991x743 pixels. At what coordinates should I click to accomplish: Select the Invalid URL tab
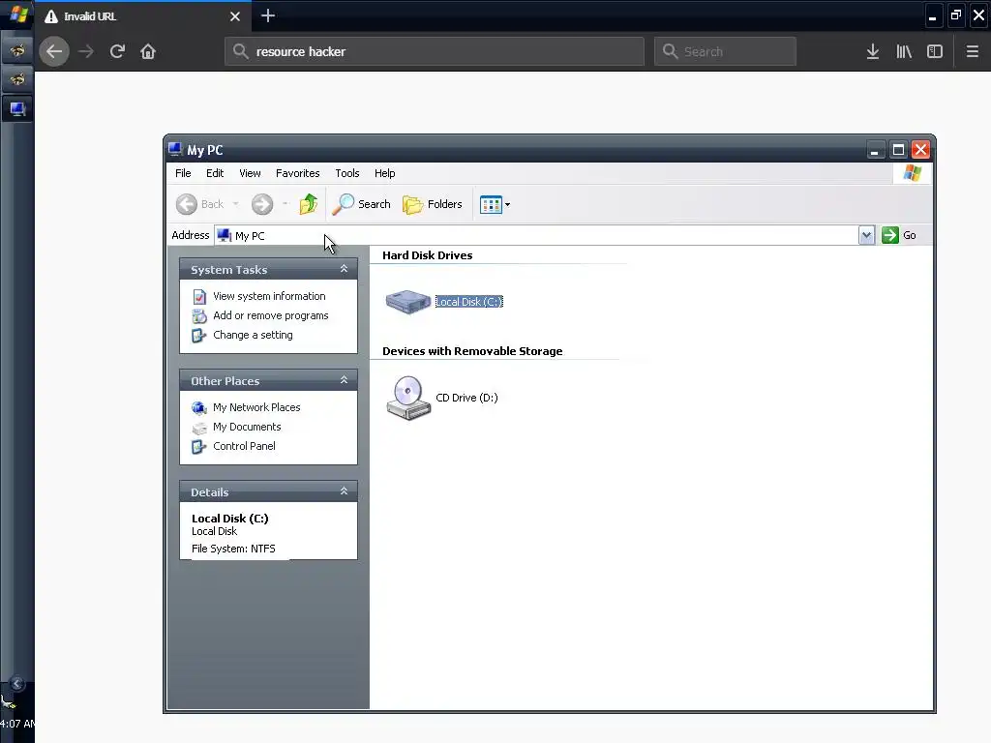pyautogui.click(x=143, y=16)
